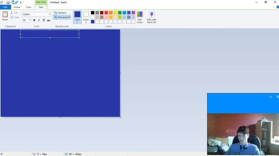Image resolution: width=279 pixels, height=156 pixels.
Task: Toggle Strikethrough text formatting
Action: (x=48, y=20)
